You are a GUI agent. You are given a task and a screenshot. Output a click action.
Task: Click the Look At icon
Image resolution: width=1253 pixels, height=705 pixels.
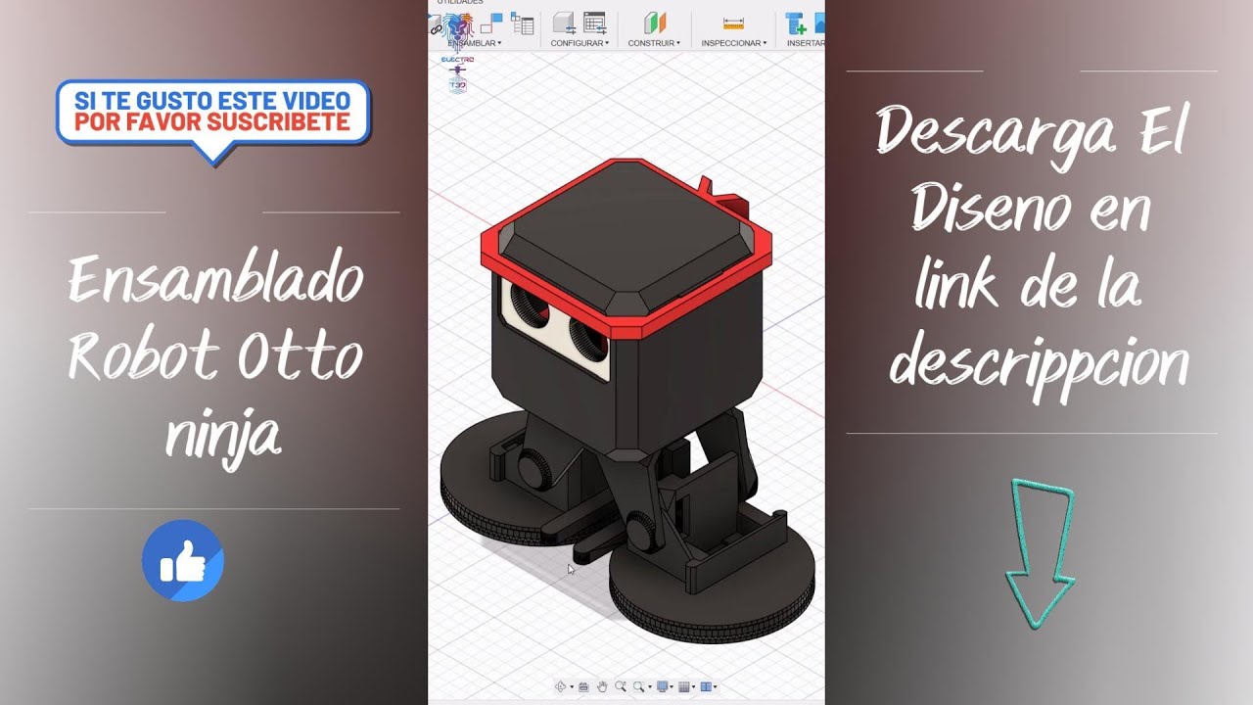583,686
